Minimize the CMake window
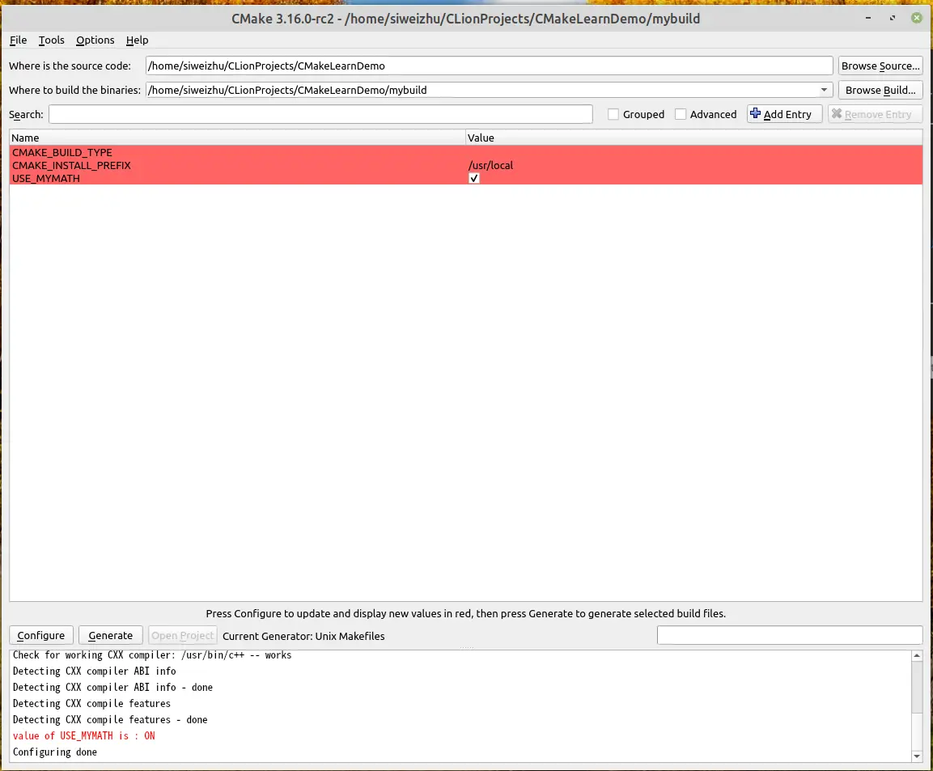933x771 pixels. (x=868, y=19)
